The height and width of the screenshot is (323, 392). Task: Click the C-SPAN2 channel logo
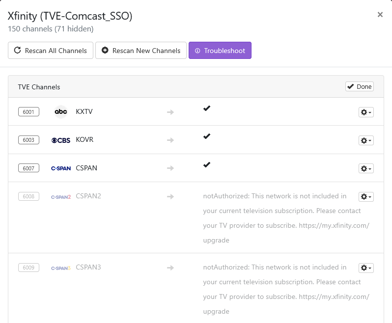tap(61, 197)
